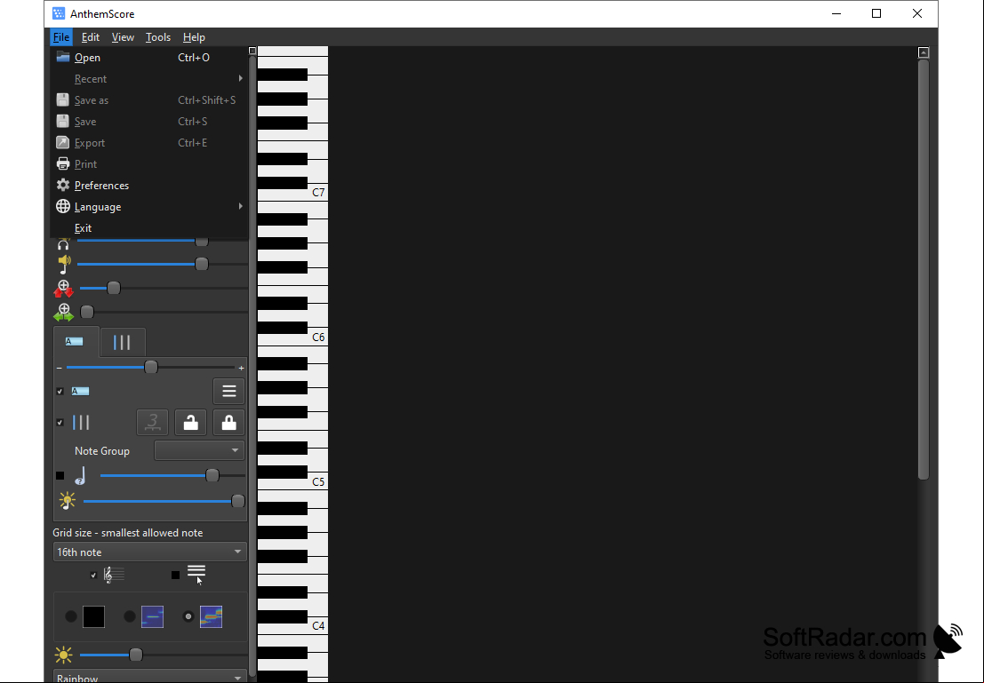This screenshot has width=984, height=683.
Task: Click the plus sign right of label size slider
Action: pos(241,369)
